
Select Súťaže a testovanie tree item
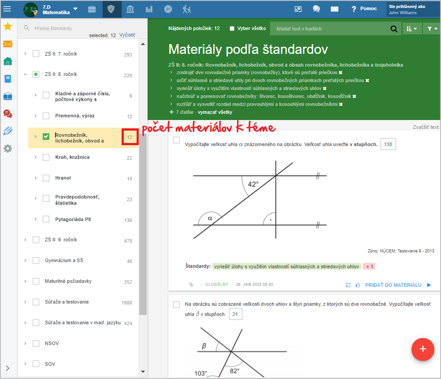67,302
